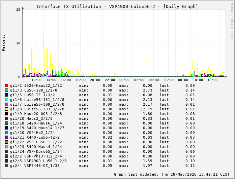The image size is (235, 179).
Task: Click the purple swatch for gi1/21 X440-Lu56-TZ-2
Action: pyautogui.click(x=6, y=137)
